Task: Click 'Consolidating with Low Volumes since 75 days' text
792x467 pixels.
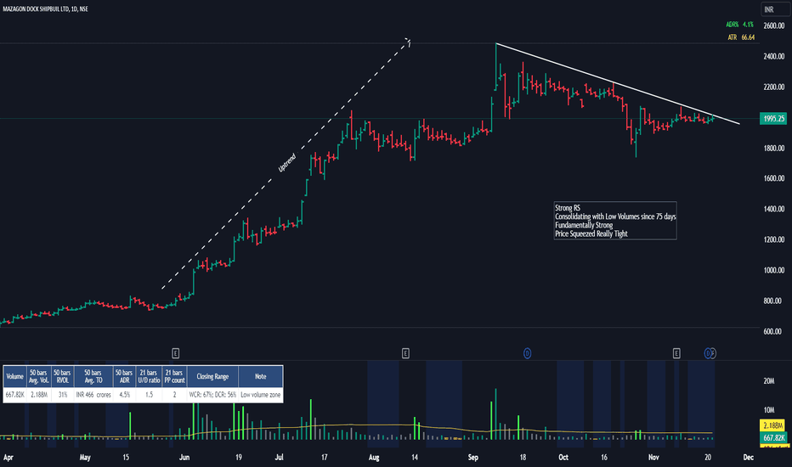Action: point(615,216)
